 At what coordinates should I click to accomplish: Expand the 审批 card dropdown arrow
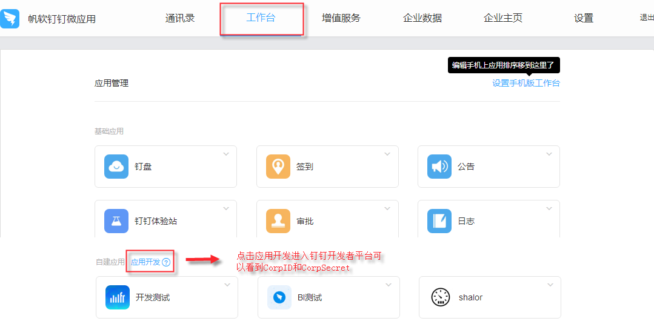click(387, 208)
